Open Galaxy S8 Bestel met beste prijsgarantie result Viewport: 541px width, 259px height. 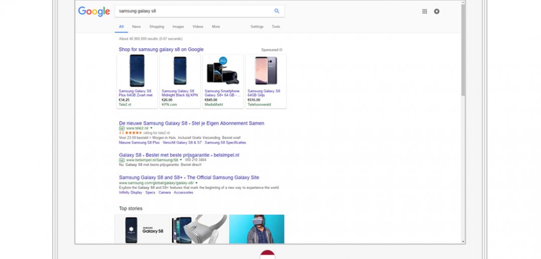click(x=179, y=155)
